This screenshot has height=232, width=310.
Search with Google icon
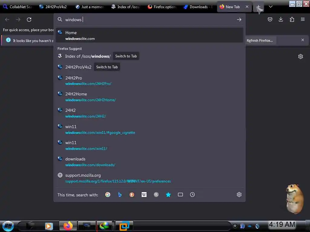tap(108, 195)
